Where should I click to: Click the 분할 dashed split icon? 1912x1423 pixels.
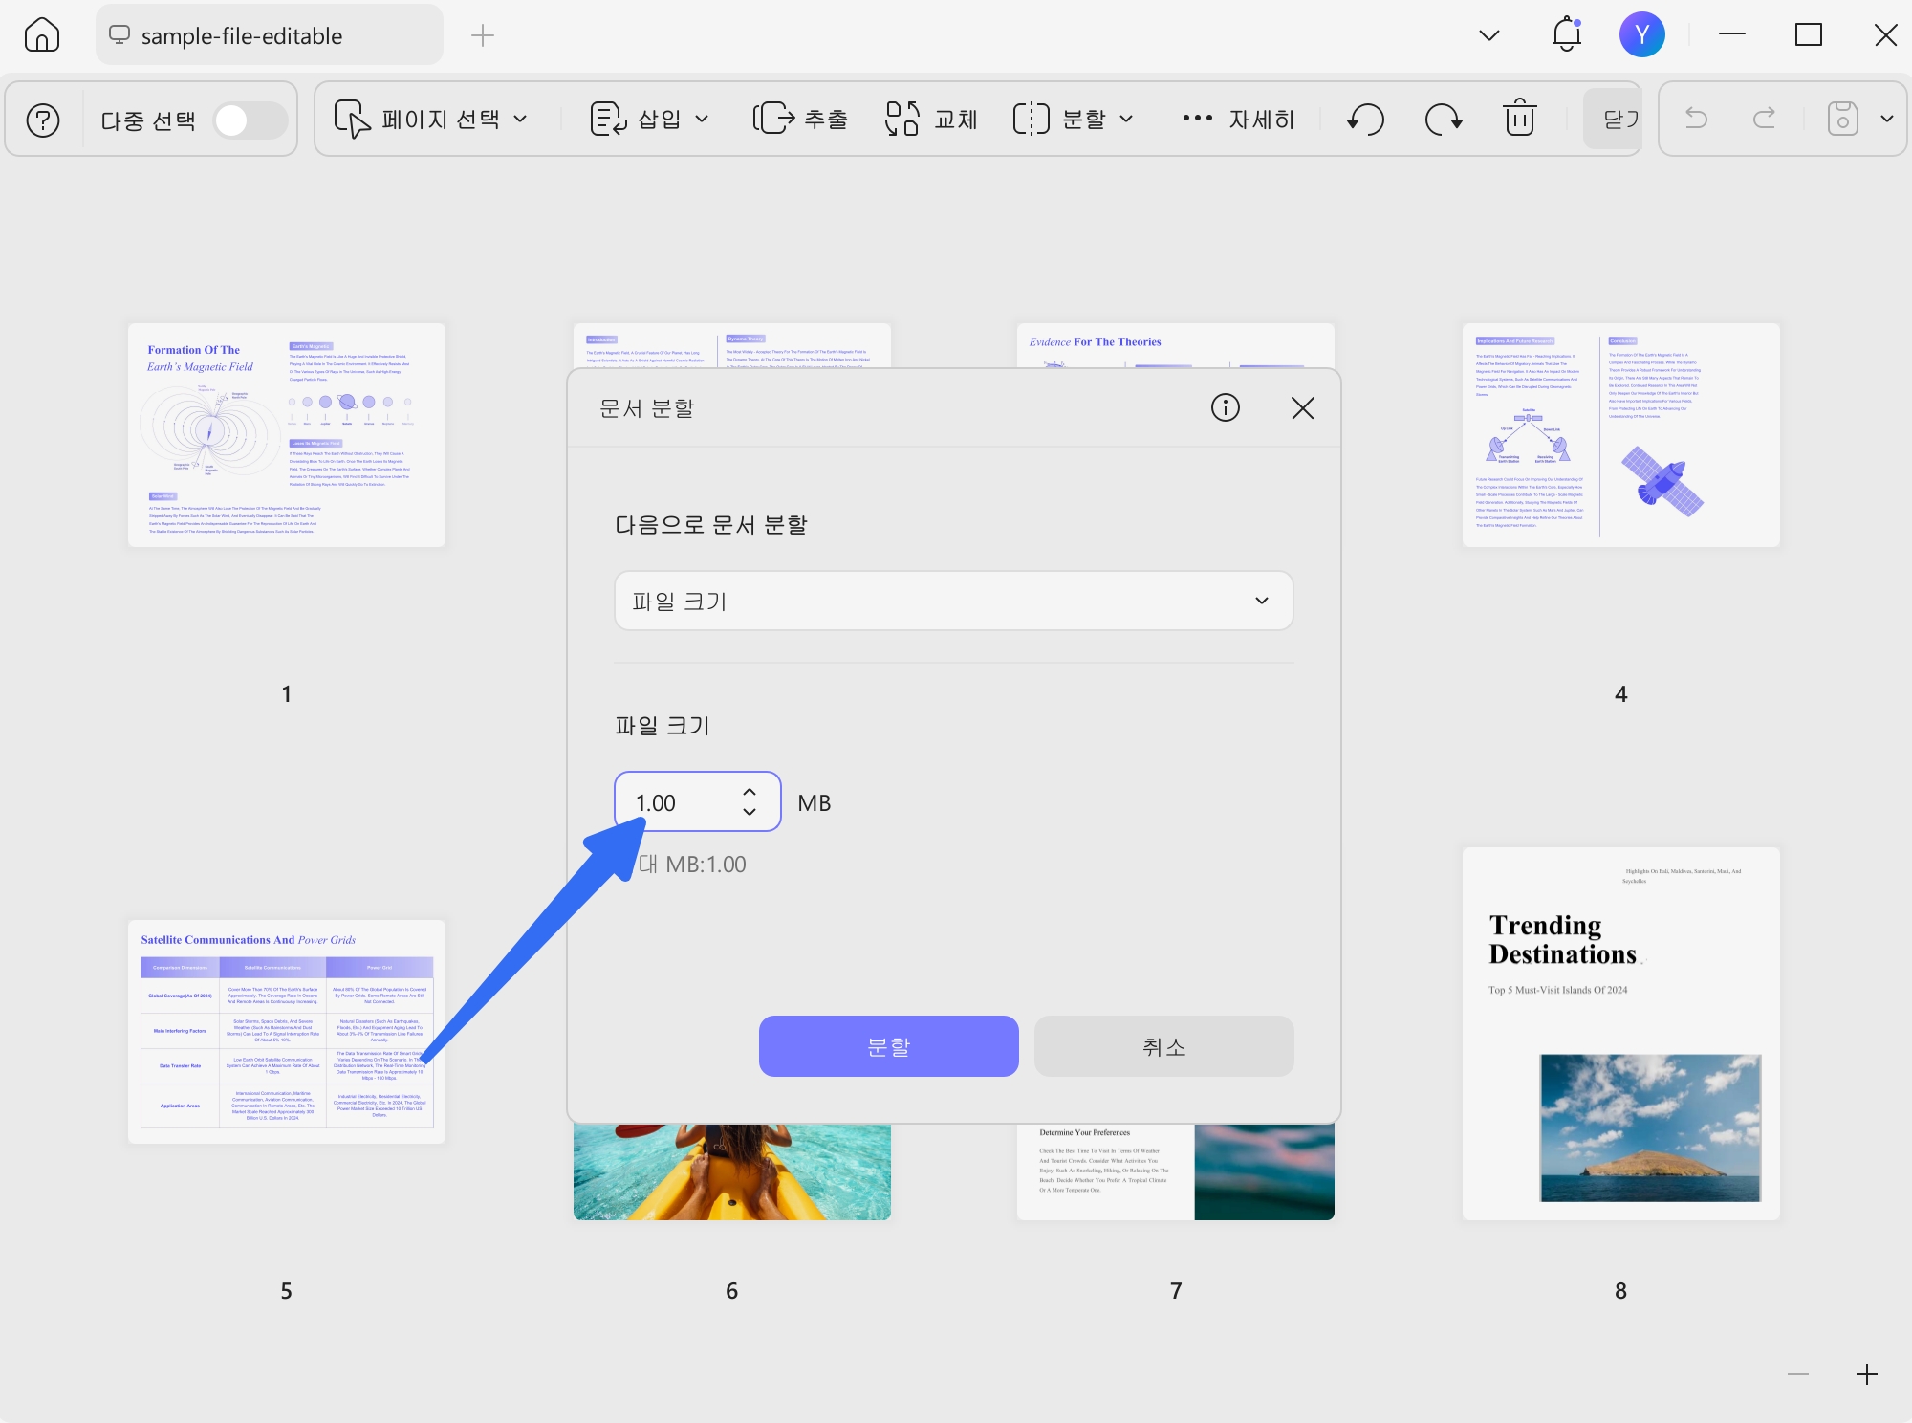[x=1031, y=120]
